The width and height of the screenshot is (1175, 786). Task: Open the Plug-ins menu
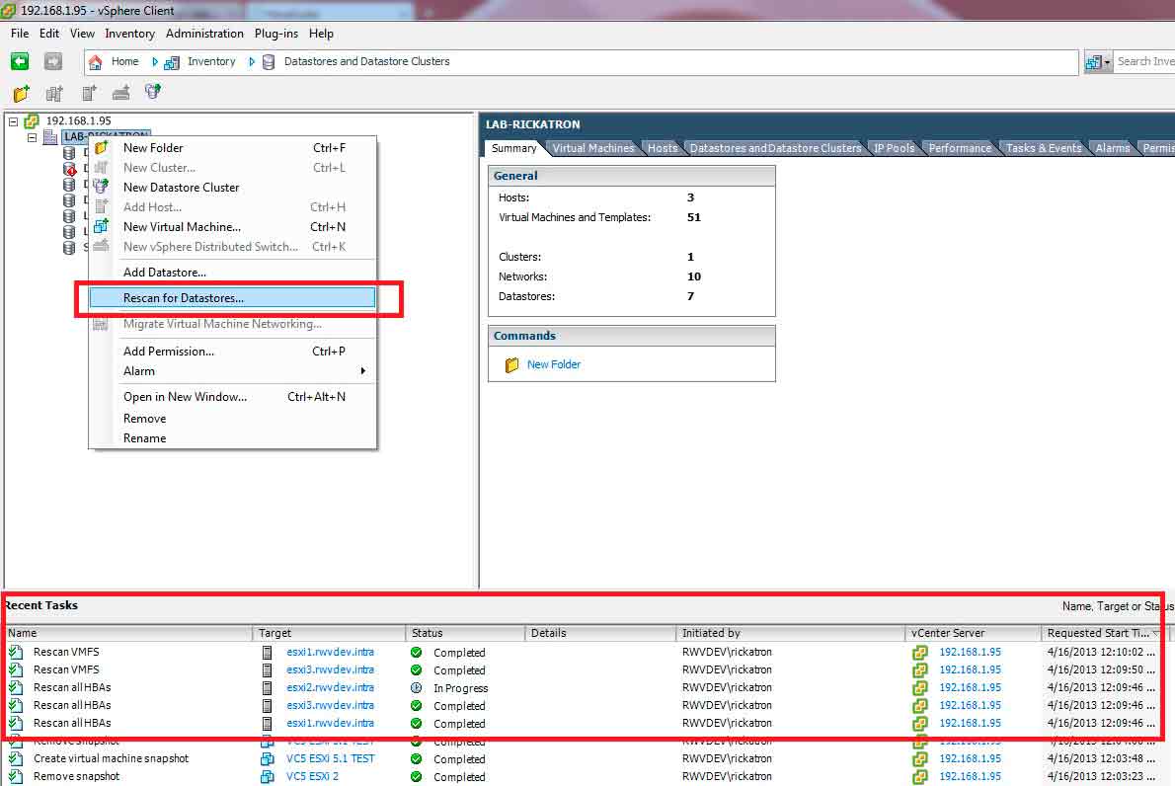coord(275,34)
